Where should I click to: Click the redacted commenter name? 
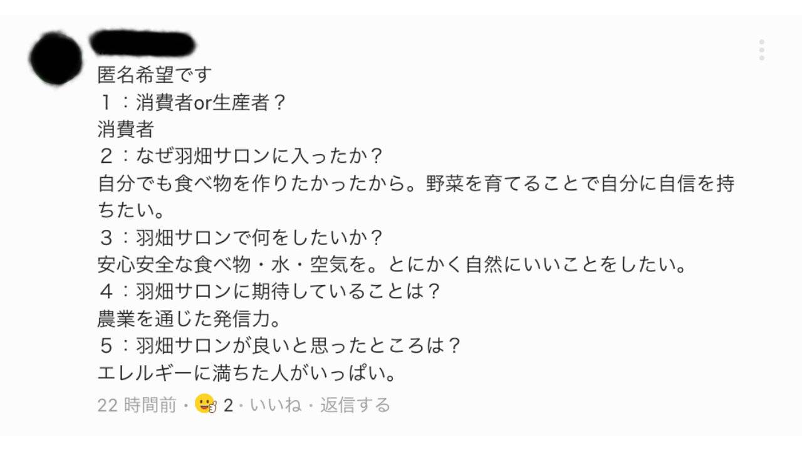(x=142, y=43)
